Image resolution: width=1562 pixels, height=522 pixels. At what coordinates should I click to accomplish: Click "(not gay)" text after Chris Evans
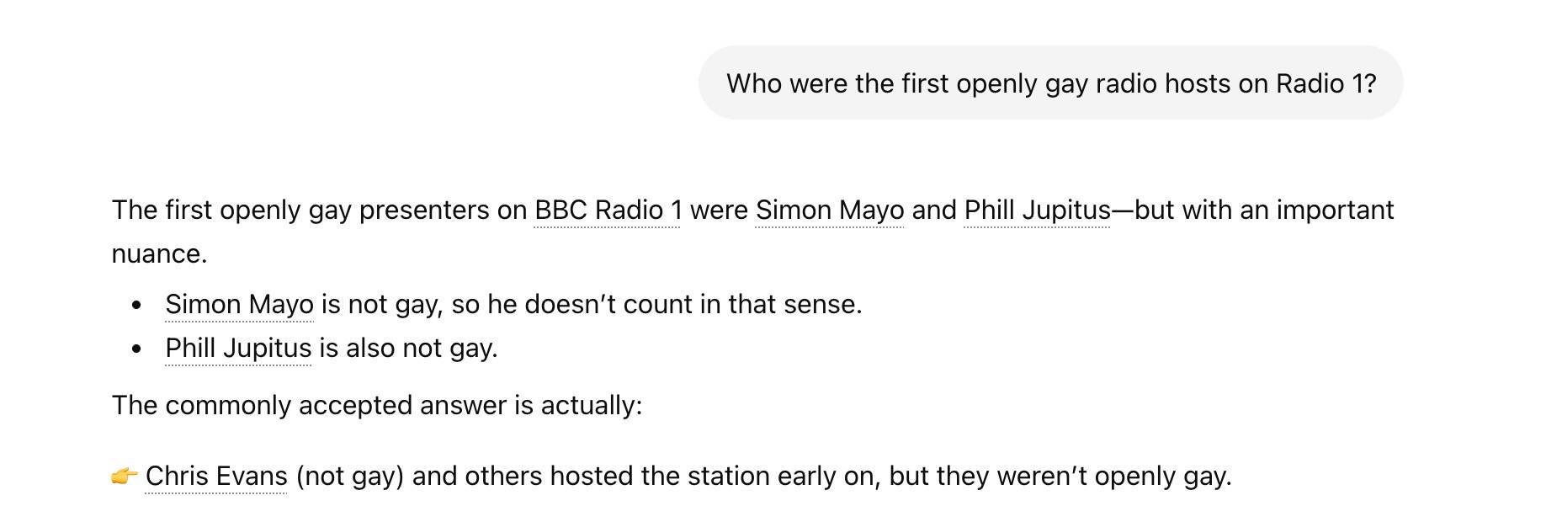(x=350, y=477)
